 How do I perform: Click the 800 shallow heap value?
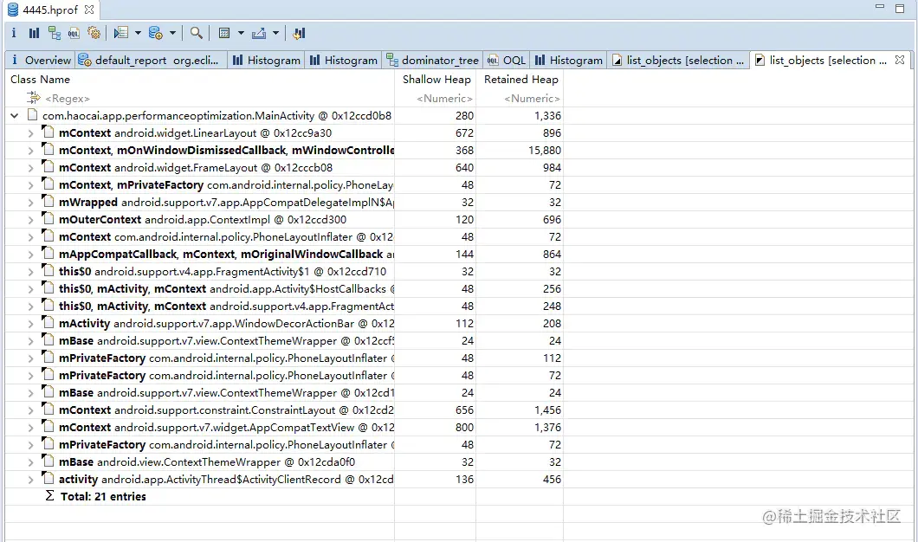465,427
